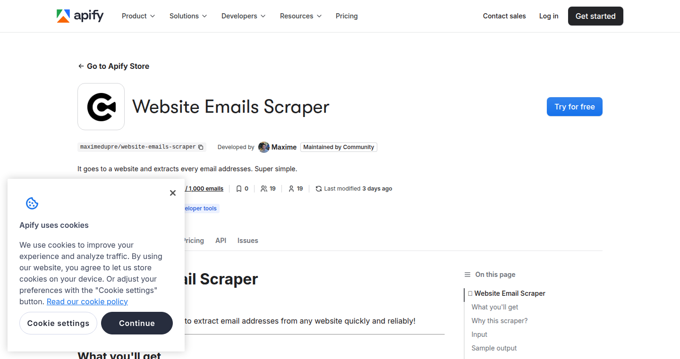Expand the Product menu
Viewport: 680px width, 359px height.
click(x=138, y=16)
